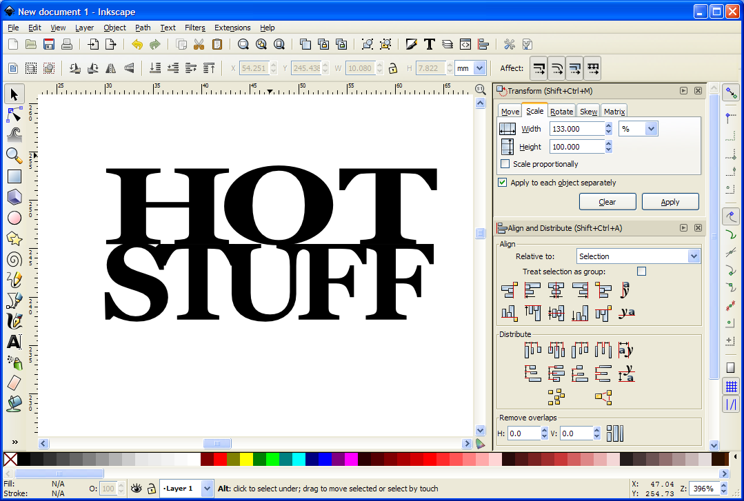The image size is (744, 501).
Task: Select the Node edit tool
Action: (14, 114)
